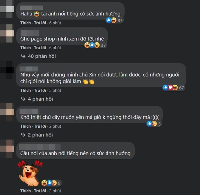Open reactions with count 8 beside the sticker
Image resolution: width=200 pixels, height=195 pixels.
(x=51, y=183)
